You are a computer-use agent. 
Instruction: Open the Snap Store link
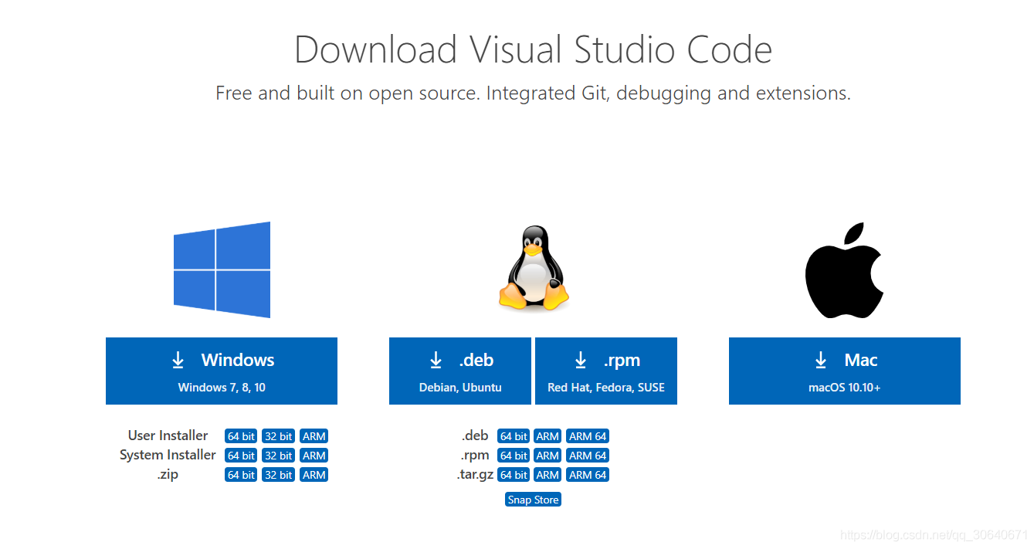coord(533,500)
